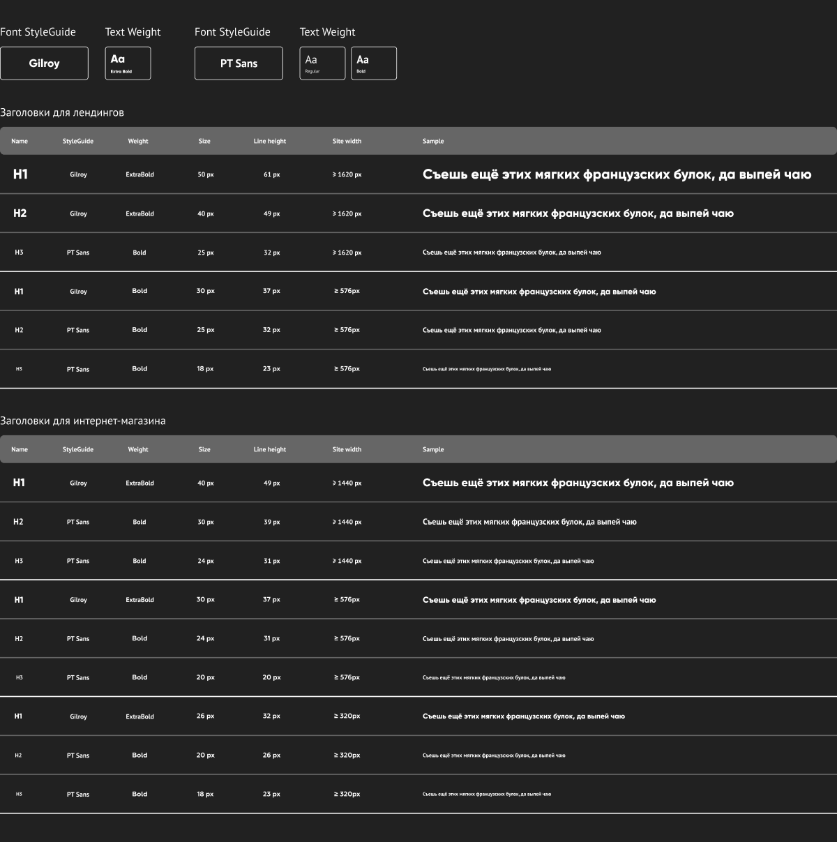Click the 'Заголовки для интернет-магазина' section title
837x842 pixels.
83,421
